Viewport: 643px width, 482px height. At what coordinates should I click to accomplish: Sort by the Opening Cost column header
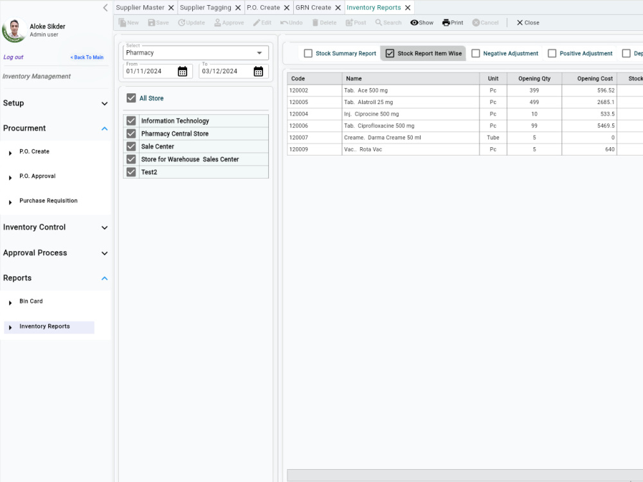click(x=589, y=78)
